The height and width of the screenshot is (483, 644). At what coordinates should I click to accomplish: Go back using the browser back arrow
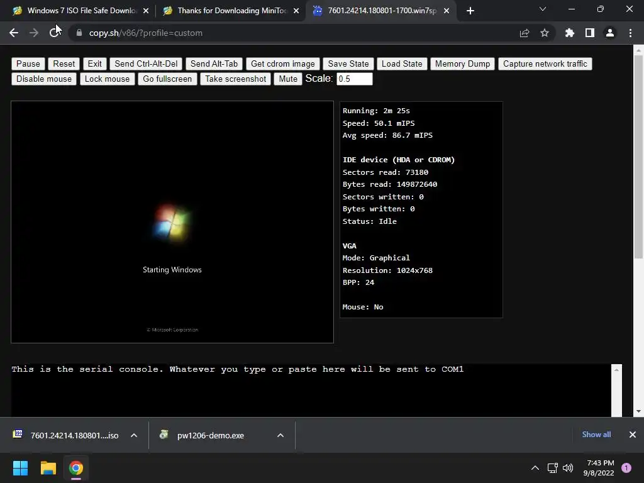(x=14, y=33)
